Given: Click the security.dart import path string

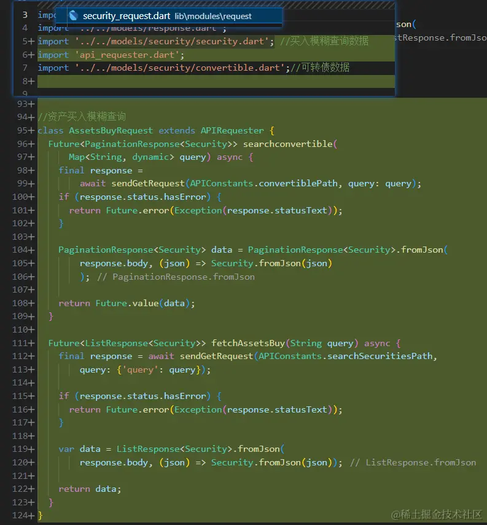Looking at the screenshot, I should tap(171, 41).
